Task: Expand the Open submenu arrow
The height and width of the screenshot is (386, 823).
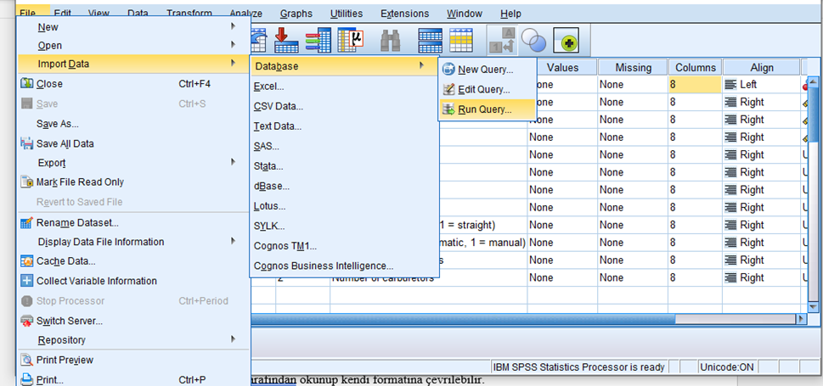Action: pos(233,45)
